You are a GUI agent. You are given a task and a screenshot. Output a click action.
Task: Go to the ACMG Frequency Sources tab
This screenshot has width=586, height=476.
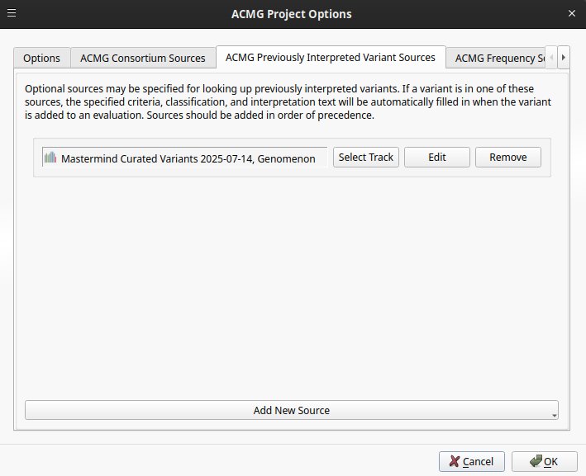498,58
